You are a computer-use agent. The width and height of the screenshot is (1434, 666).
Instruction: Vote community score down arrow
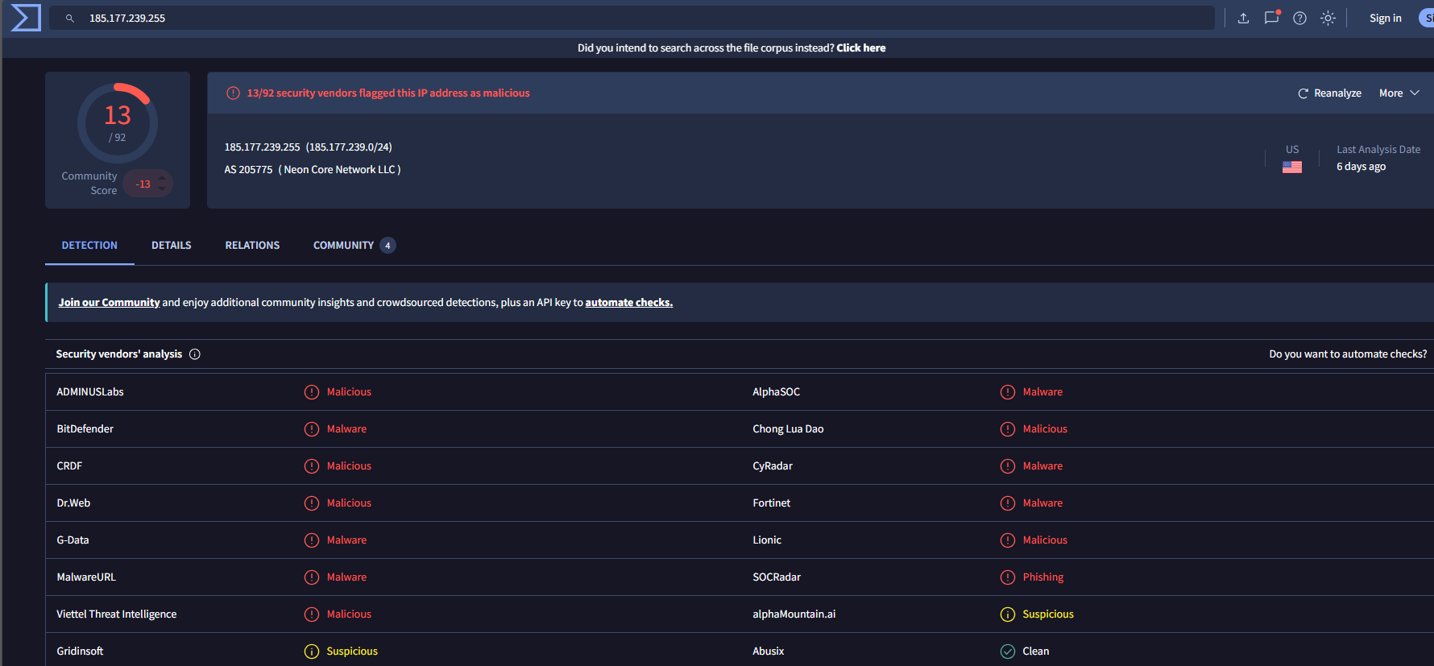click(x=162, y=190)
